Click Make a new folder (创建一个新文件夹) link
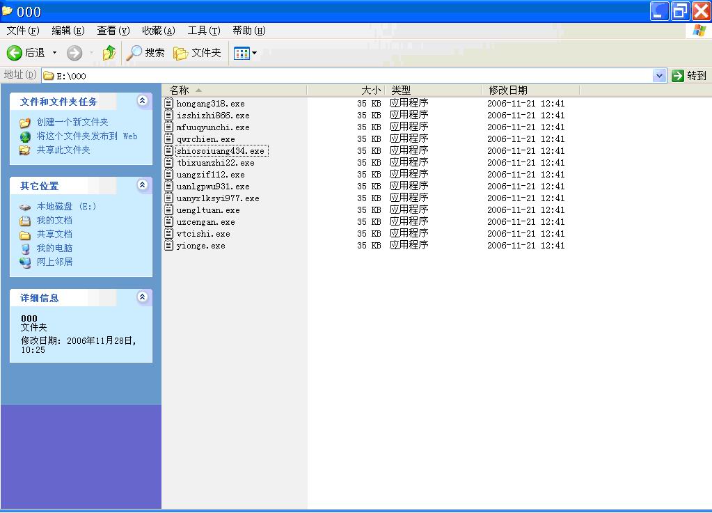Screen dimensions: 712x513 (x=72, y=123)
